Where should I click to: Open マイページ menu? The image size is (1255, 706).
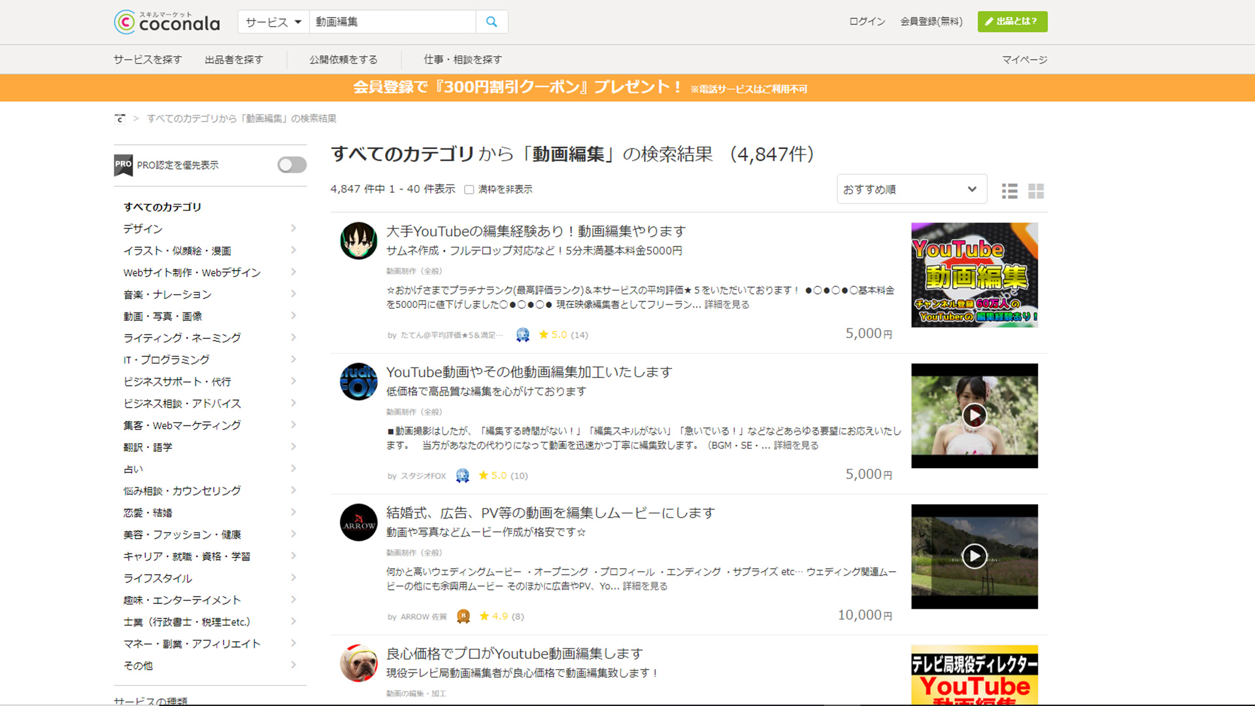[x=1024, y=59]
